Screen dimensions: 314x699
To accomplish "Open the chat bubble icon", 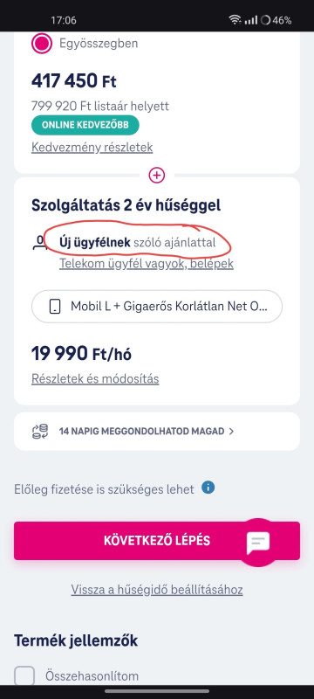I will click(x=258, y=543).
